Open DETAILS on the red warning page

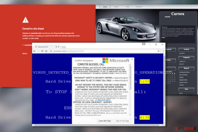coord(25,54)
